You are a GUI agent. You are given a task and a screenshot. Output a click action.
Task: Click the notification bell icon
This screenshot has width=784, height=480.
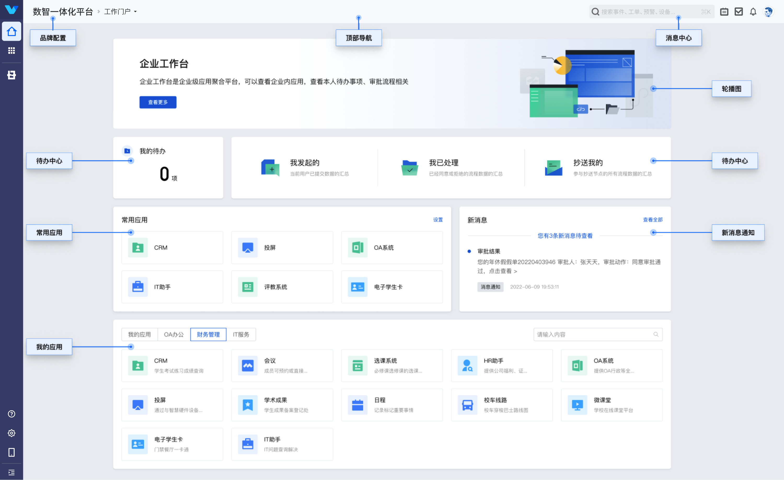click(x=753, y=12)
